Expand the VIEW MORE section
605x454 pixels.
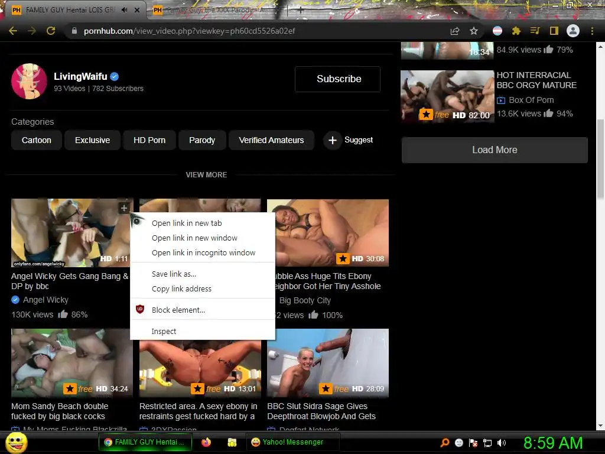point(206,175)
